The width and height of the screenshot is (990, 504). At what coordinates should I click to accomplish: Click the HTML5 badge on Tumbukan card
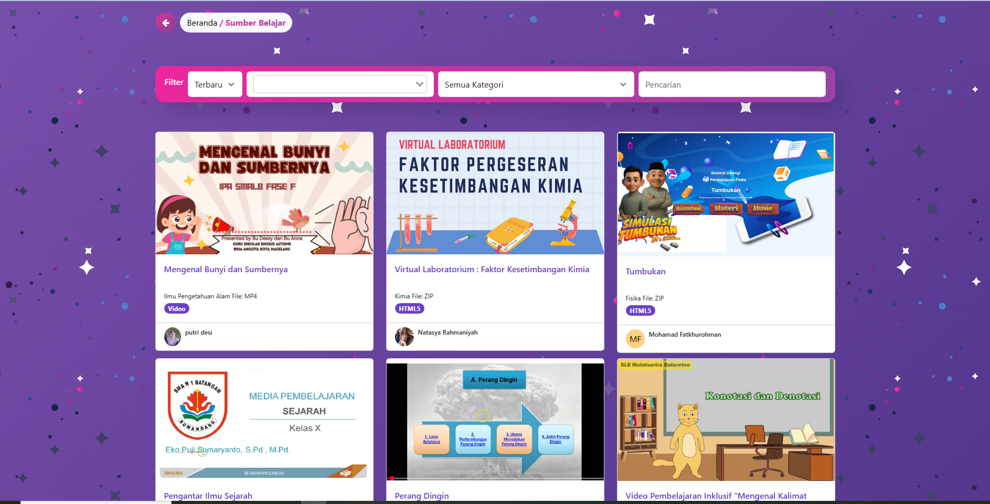point(641,311)
